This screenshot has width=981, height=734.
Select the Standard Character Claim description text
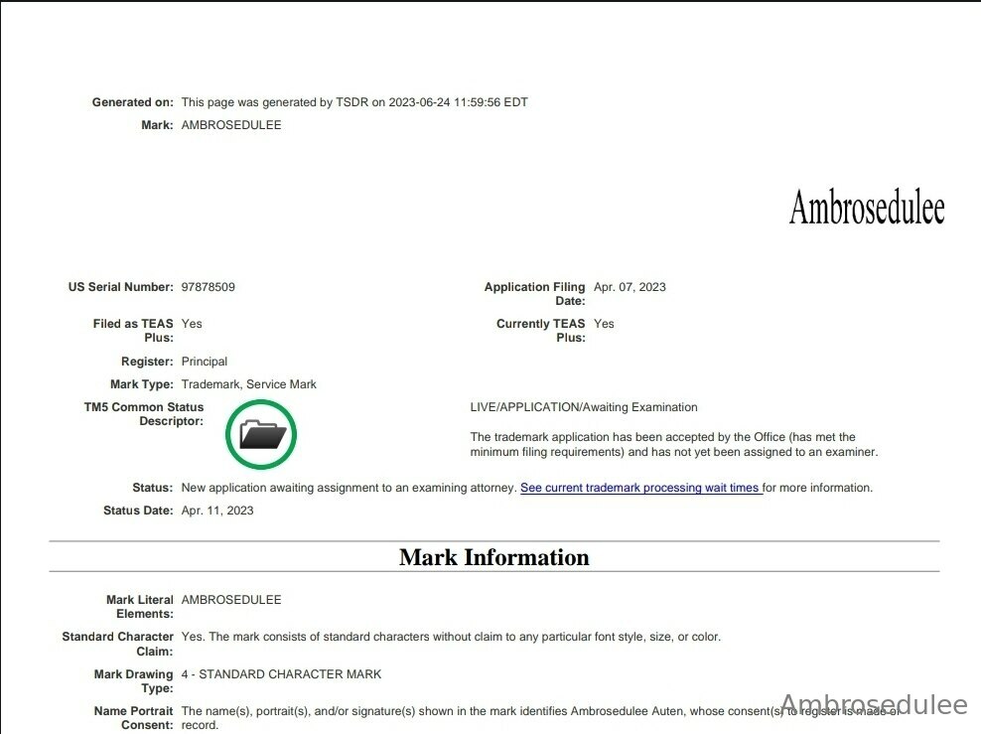coord(451,637)
